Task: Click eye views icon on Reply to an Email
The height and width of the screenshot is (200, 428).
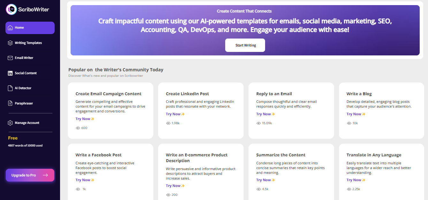Action: 258,123
